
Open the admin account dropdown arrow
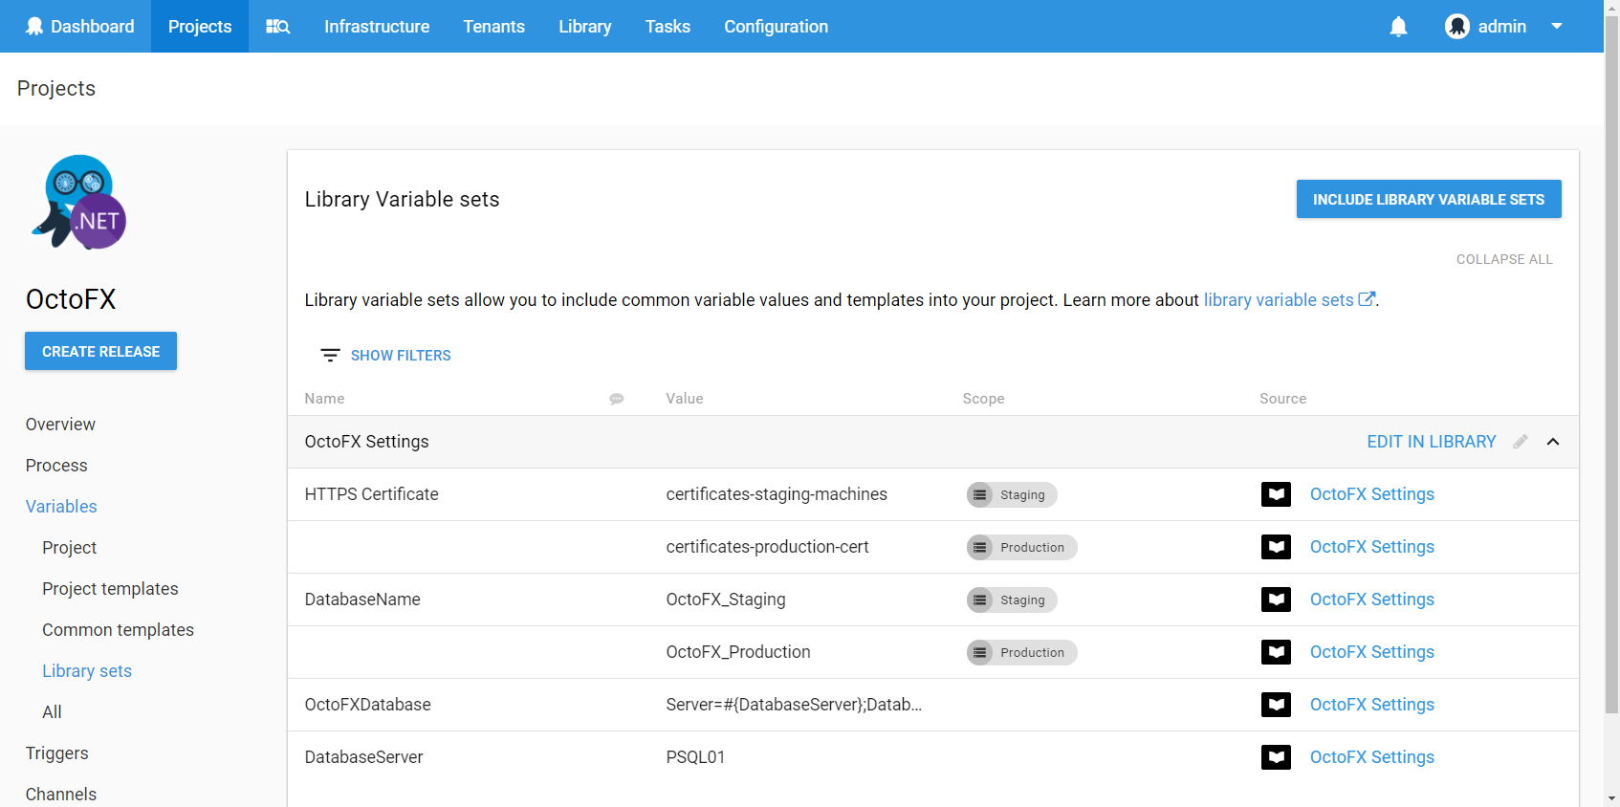(x=1557, y=27)
